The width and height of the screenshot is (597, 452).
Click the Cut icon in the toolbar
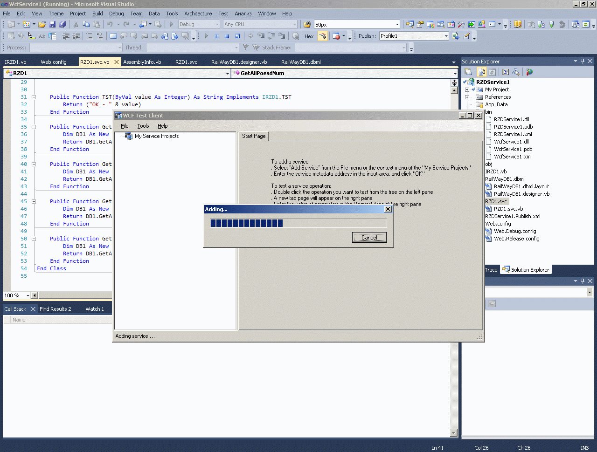[76, 24]
